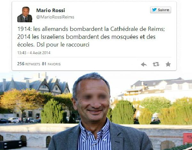This screenshot has width=192, height=150.
Task: Open the tweet author's profile avatar
Action: 25,15
